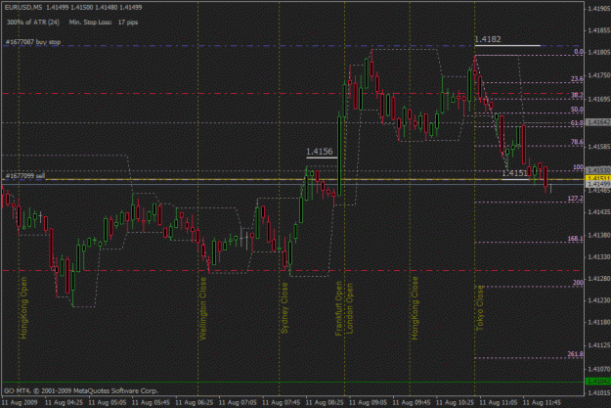Click the grey 1.41530 price tag
The width and height of the screenshot is (611, 408).
[x=598, y=170]
